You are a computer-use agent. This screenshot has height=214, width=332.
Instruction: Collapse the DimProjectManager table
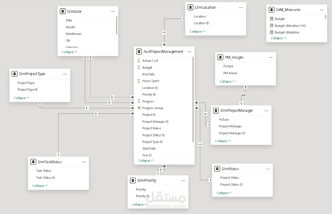223,141
